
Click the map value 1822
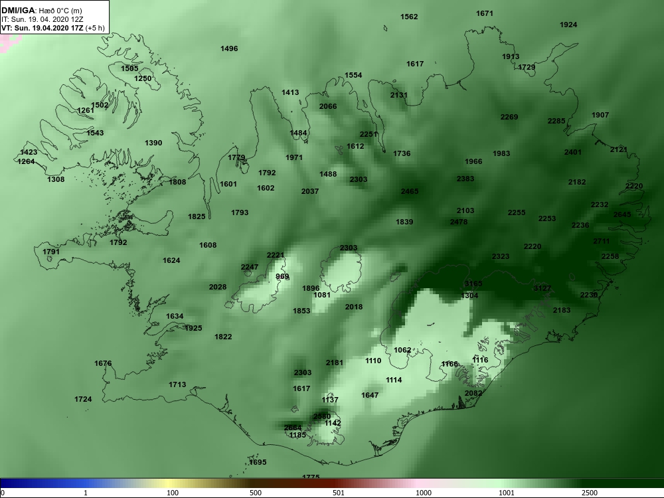click(x=223, y=337)
